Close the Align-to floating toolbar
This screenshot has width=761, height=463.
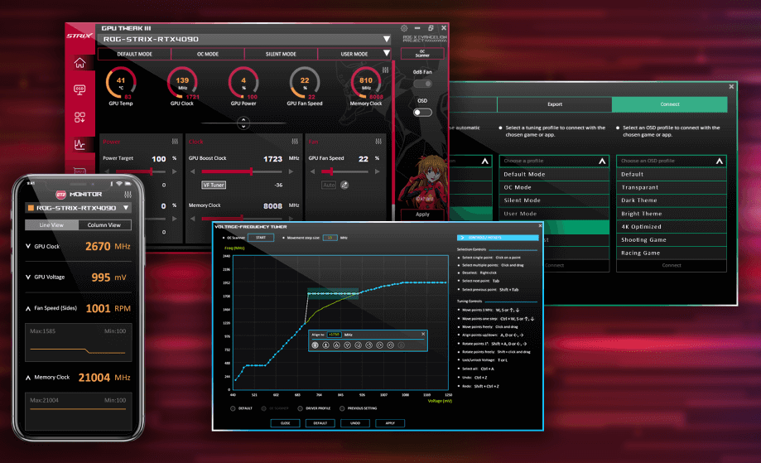[423, 334]
